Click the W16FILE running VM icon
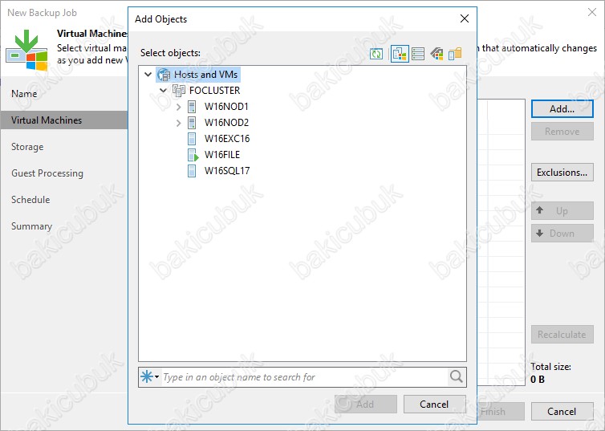This screenshot has height=431, width=605. (x=193, y=155)
